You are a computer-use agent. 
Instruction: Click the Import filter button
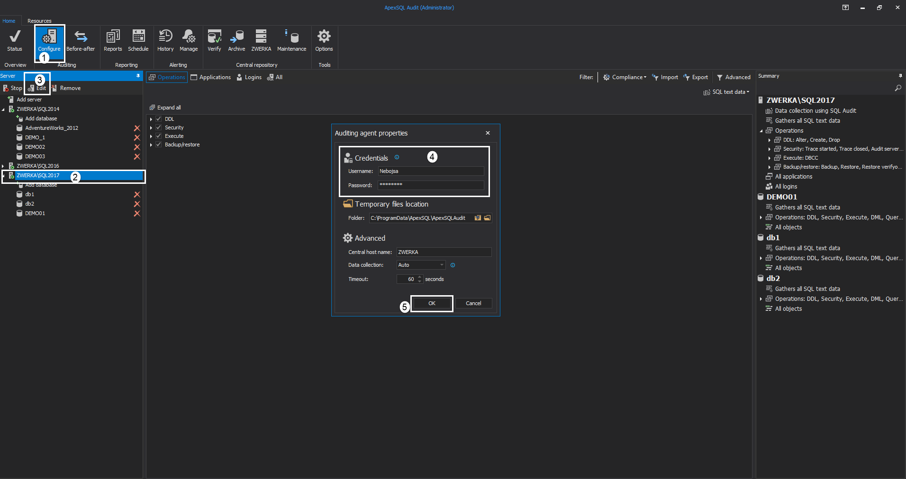pos(665,77)
